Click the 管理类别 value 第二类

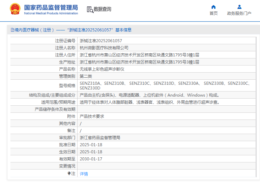pyautogui.click(x=86, y=76)
